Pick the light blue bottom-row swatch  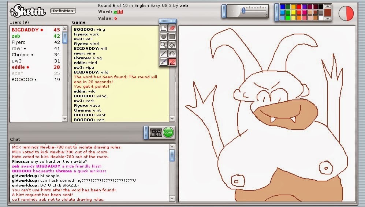point(282,18)
